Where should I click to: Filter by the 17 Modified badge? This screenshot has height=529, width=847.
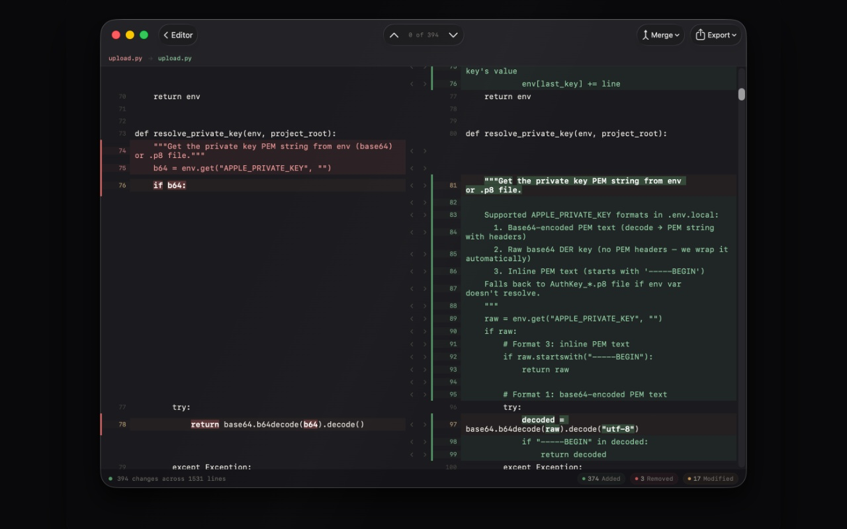[710, 479]
